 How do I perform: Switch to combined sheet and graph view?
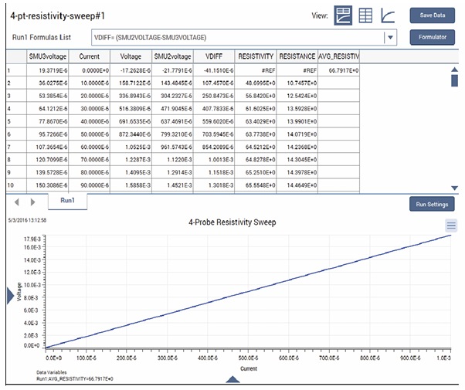(343, 15)
